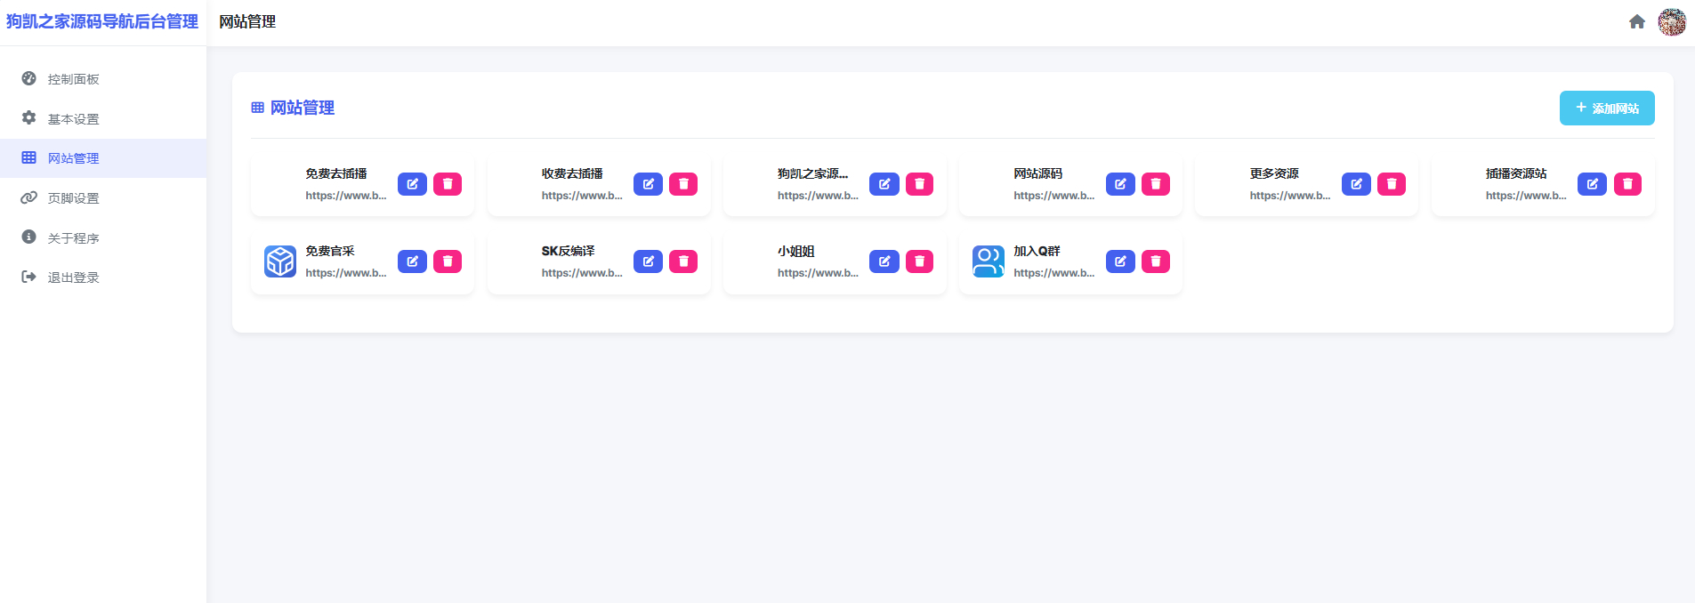The image size is (1695, 603).
Task: Go to 基本设置 in the sidebar
Action: [x=73, y=119]
